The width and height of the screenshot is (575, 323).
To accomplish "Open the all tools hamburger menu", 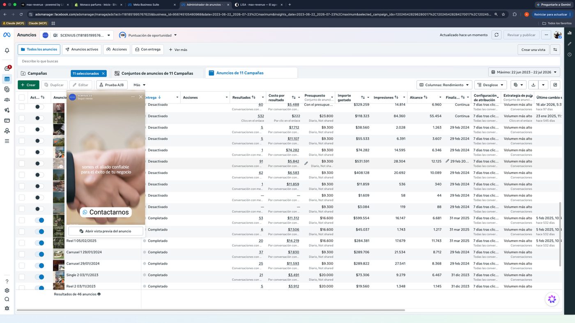I will (7, 141).
